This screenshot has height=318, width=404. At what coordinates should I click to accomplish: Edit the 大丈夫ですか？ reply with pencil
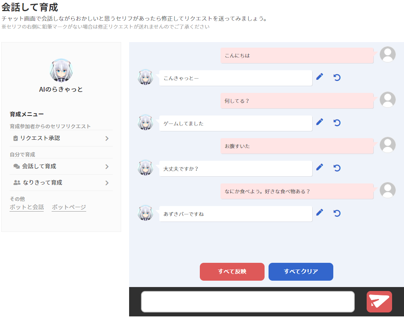pyautogui.click(x=319, y=167)
